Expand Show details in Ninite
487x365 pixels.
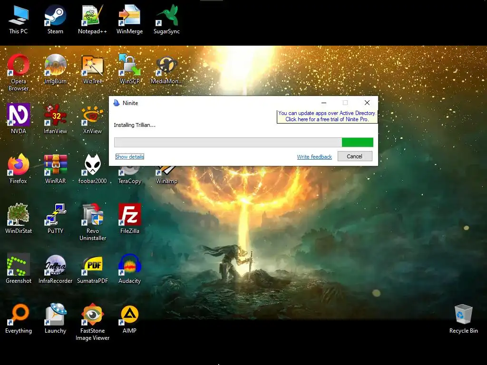click(x=129, y=157)
